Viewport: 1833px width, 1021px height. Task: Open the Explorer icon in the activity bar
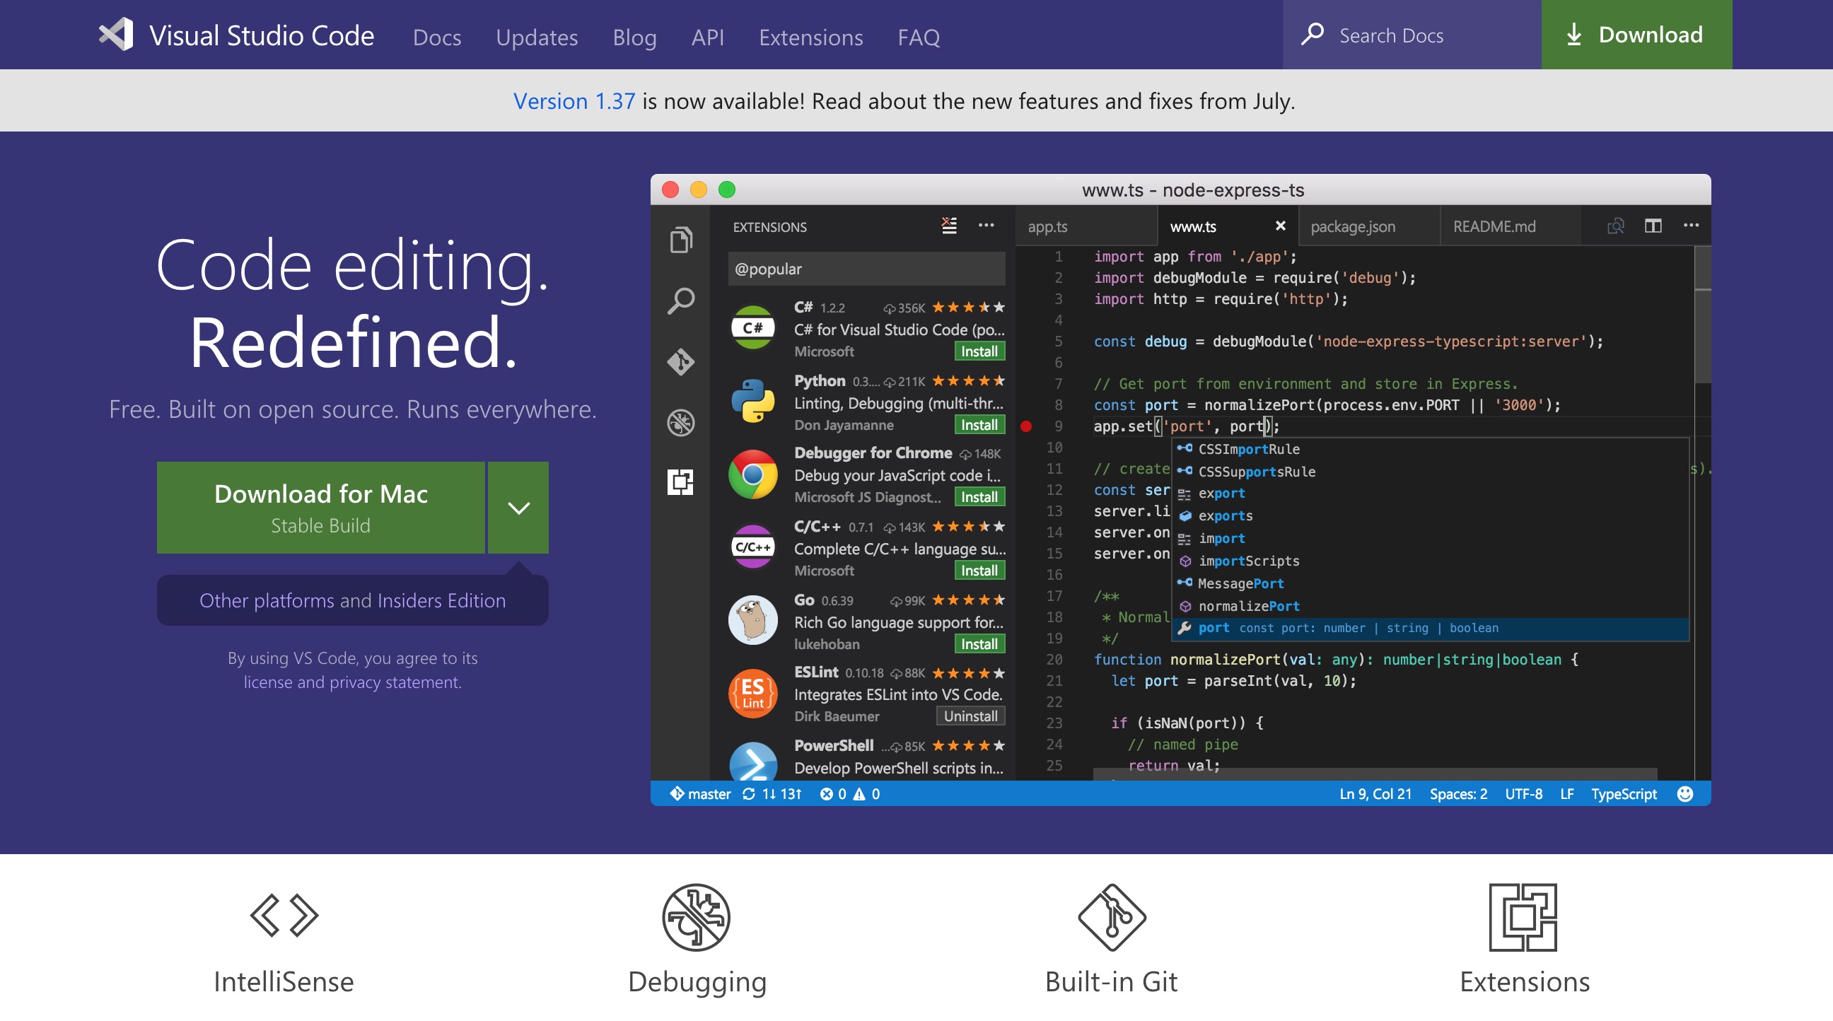point(682,239)
